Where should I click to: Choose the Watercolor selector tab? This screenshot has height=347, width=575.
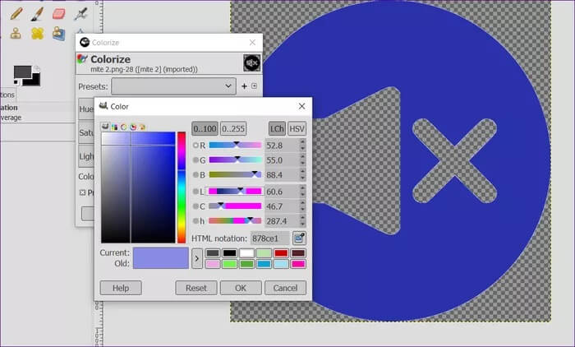click(x=123, y=127)
